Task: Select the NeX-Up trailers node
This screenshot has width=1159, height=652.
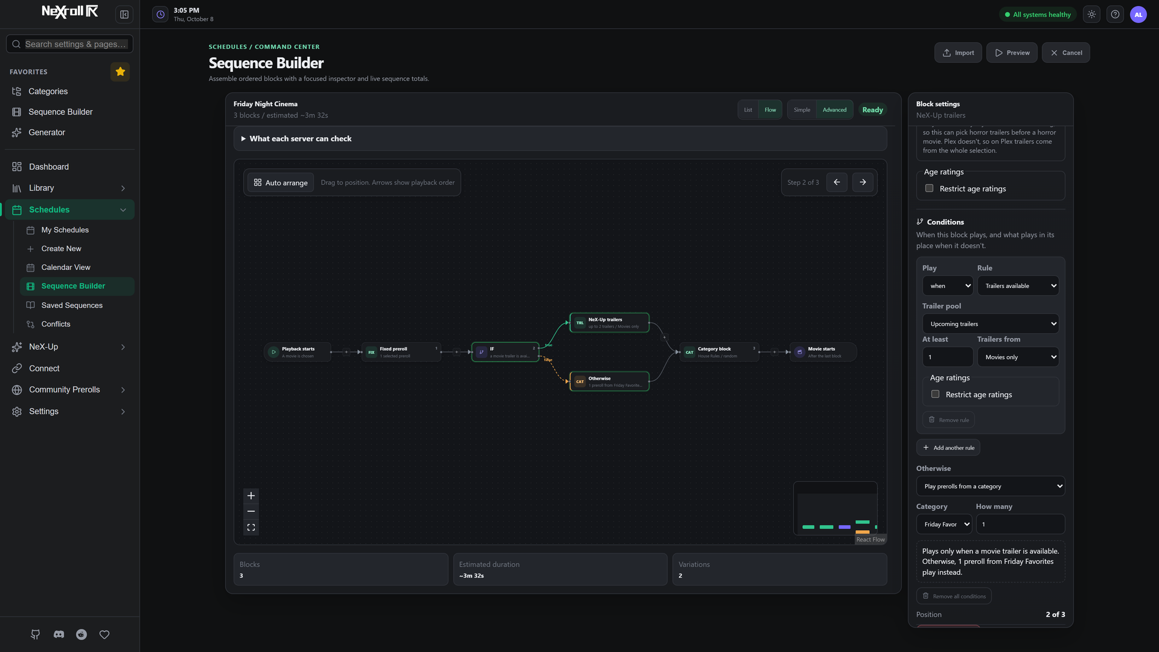Action: [610, 322]
